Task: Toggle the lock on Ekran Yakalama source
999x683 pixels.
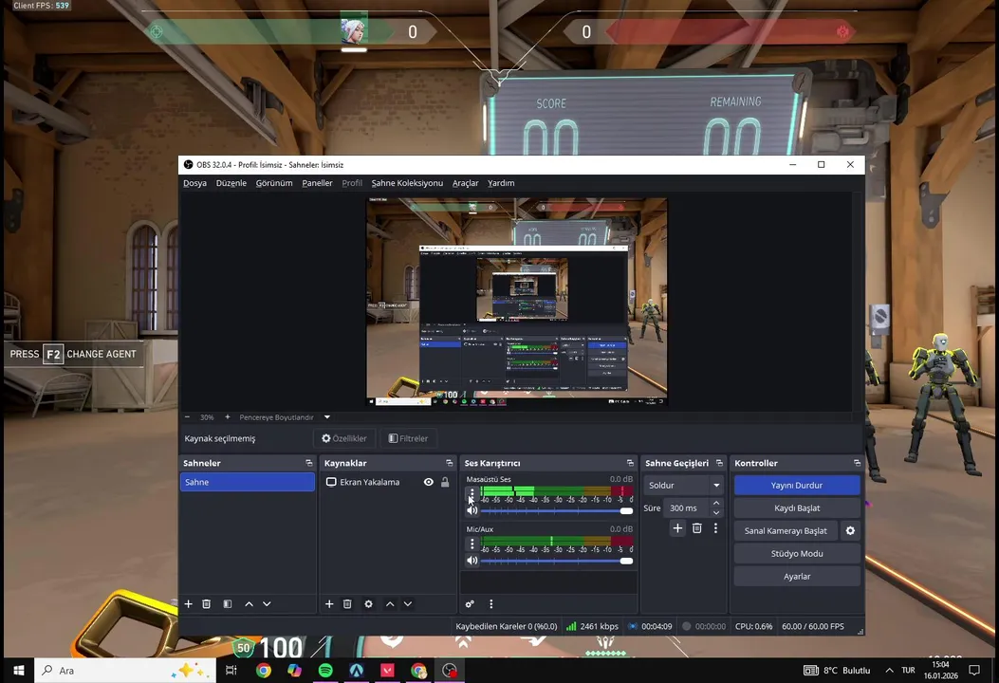Action: point(445,482)
